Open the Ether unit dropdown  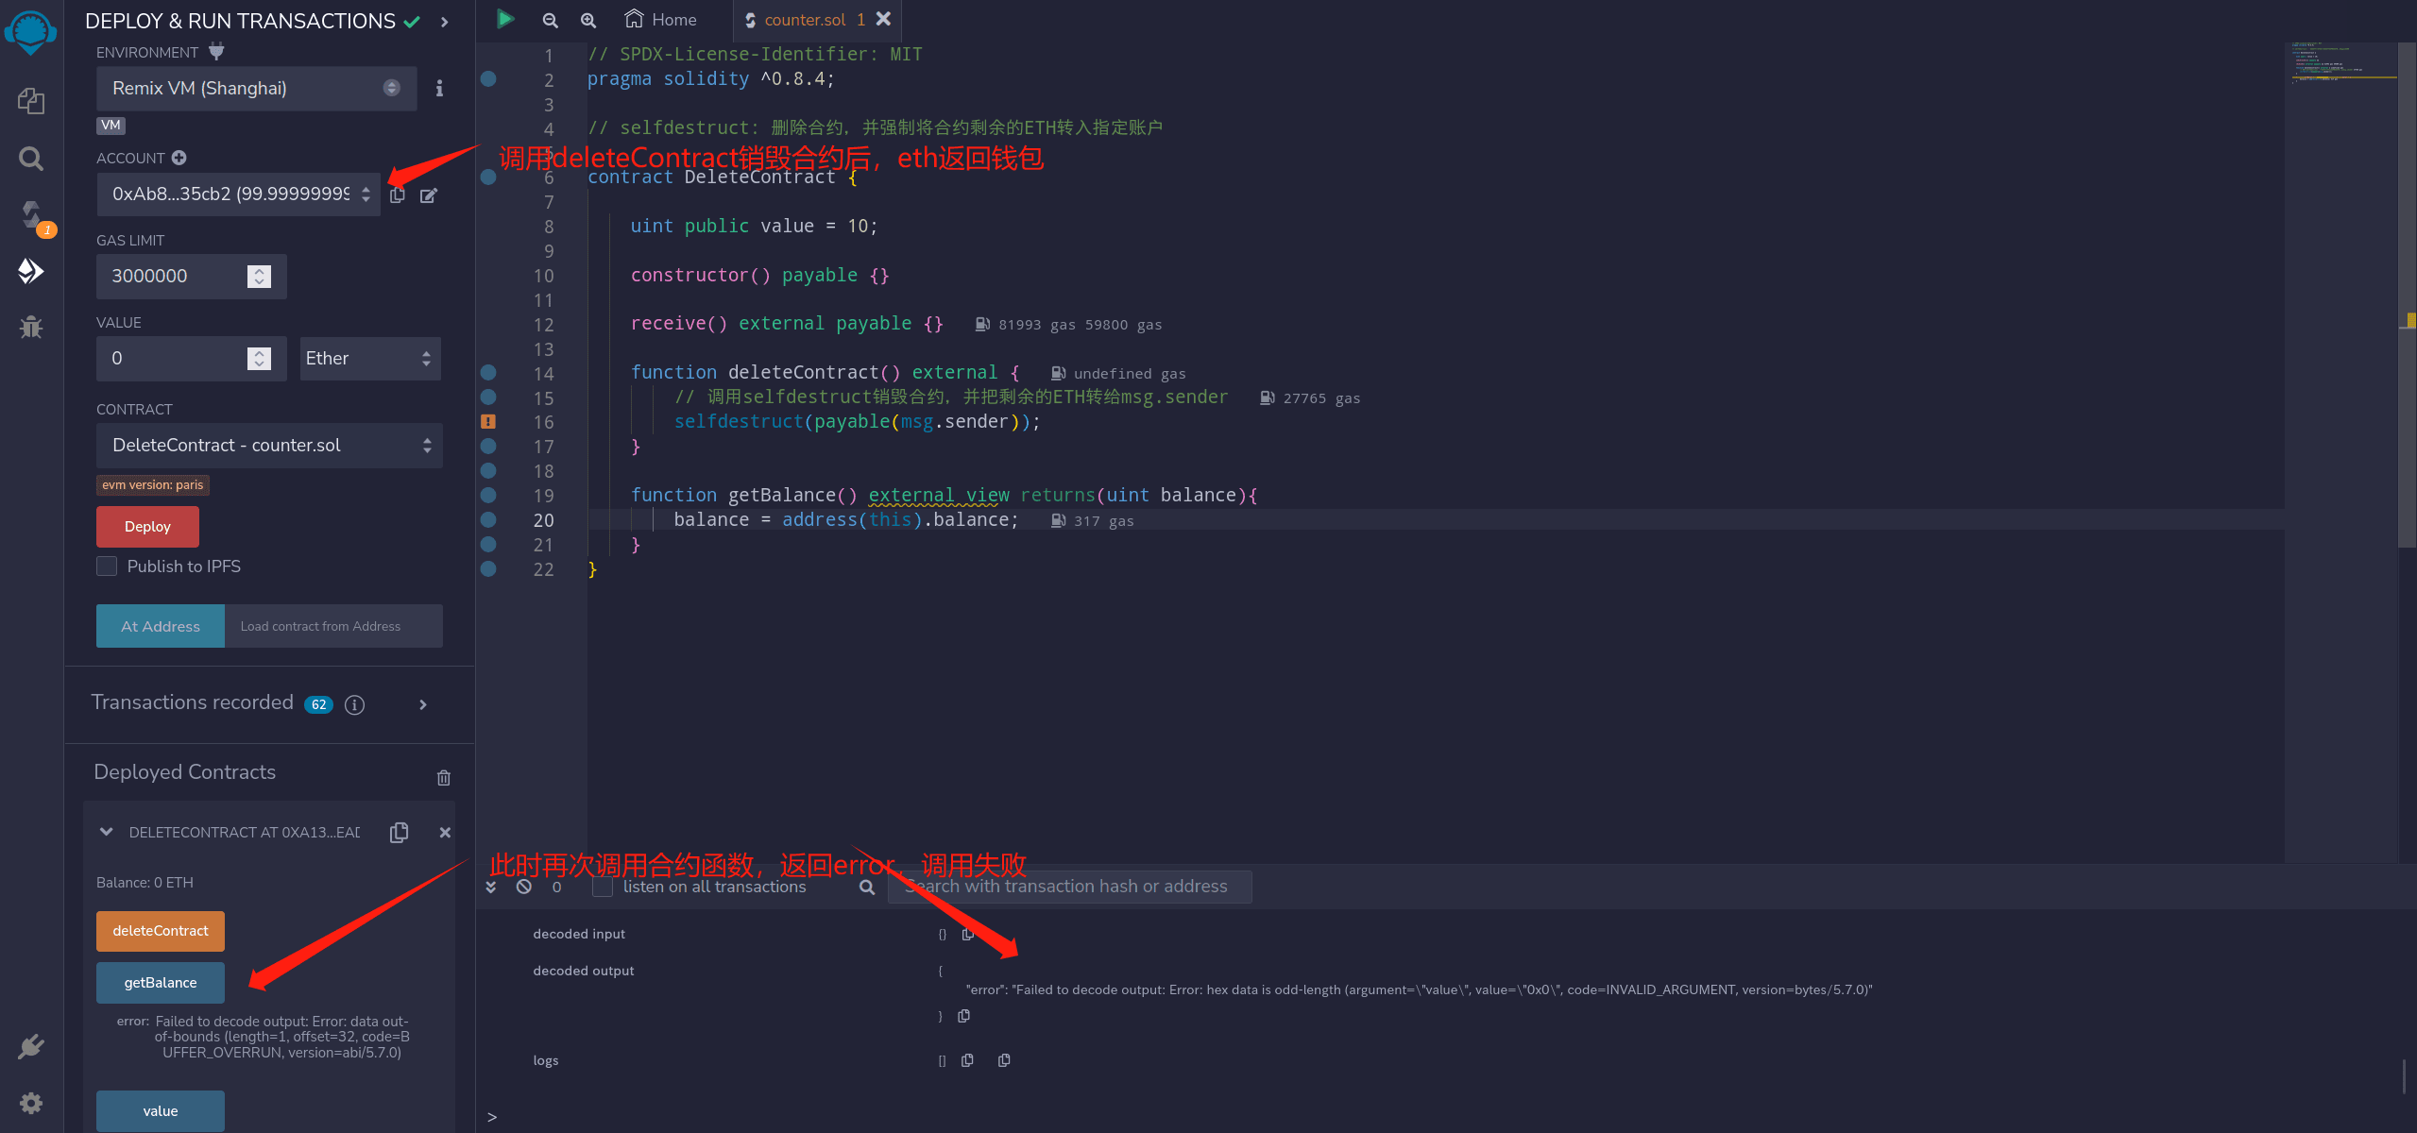(369, 359)
